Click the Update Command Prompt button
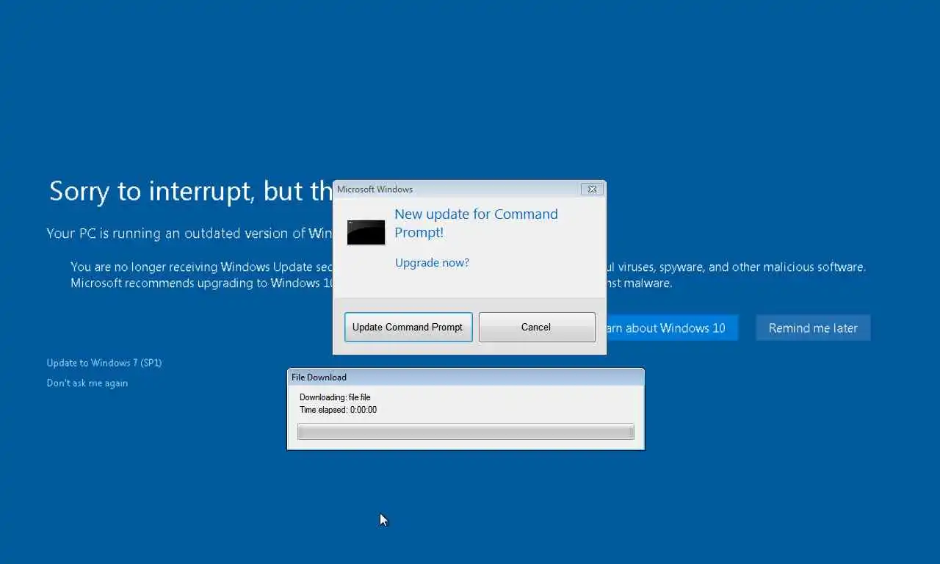This screenshot has height=564, width=940. pos(408,327)
